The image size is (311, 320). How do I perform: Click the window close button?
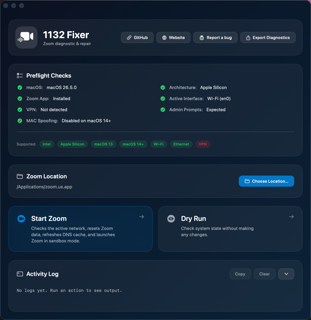6,6
